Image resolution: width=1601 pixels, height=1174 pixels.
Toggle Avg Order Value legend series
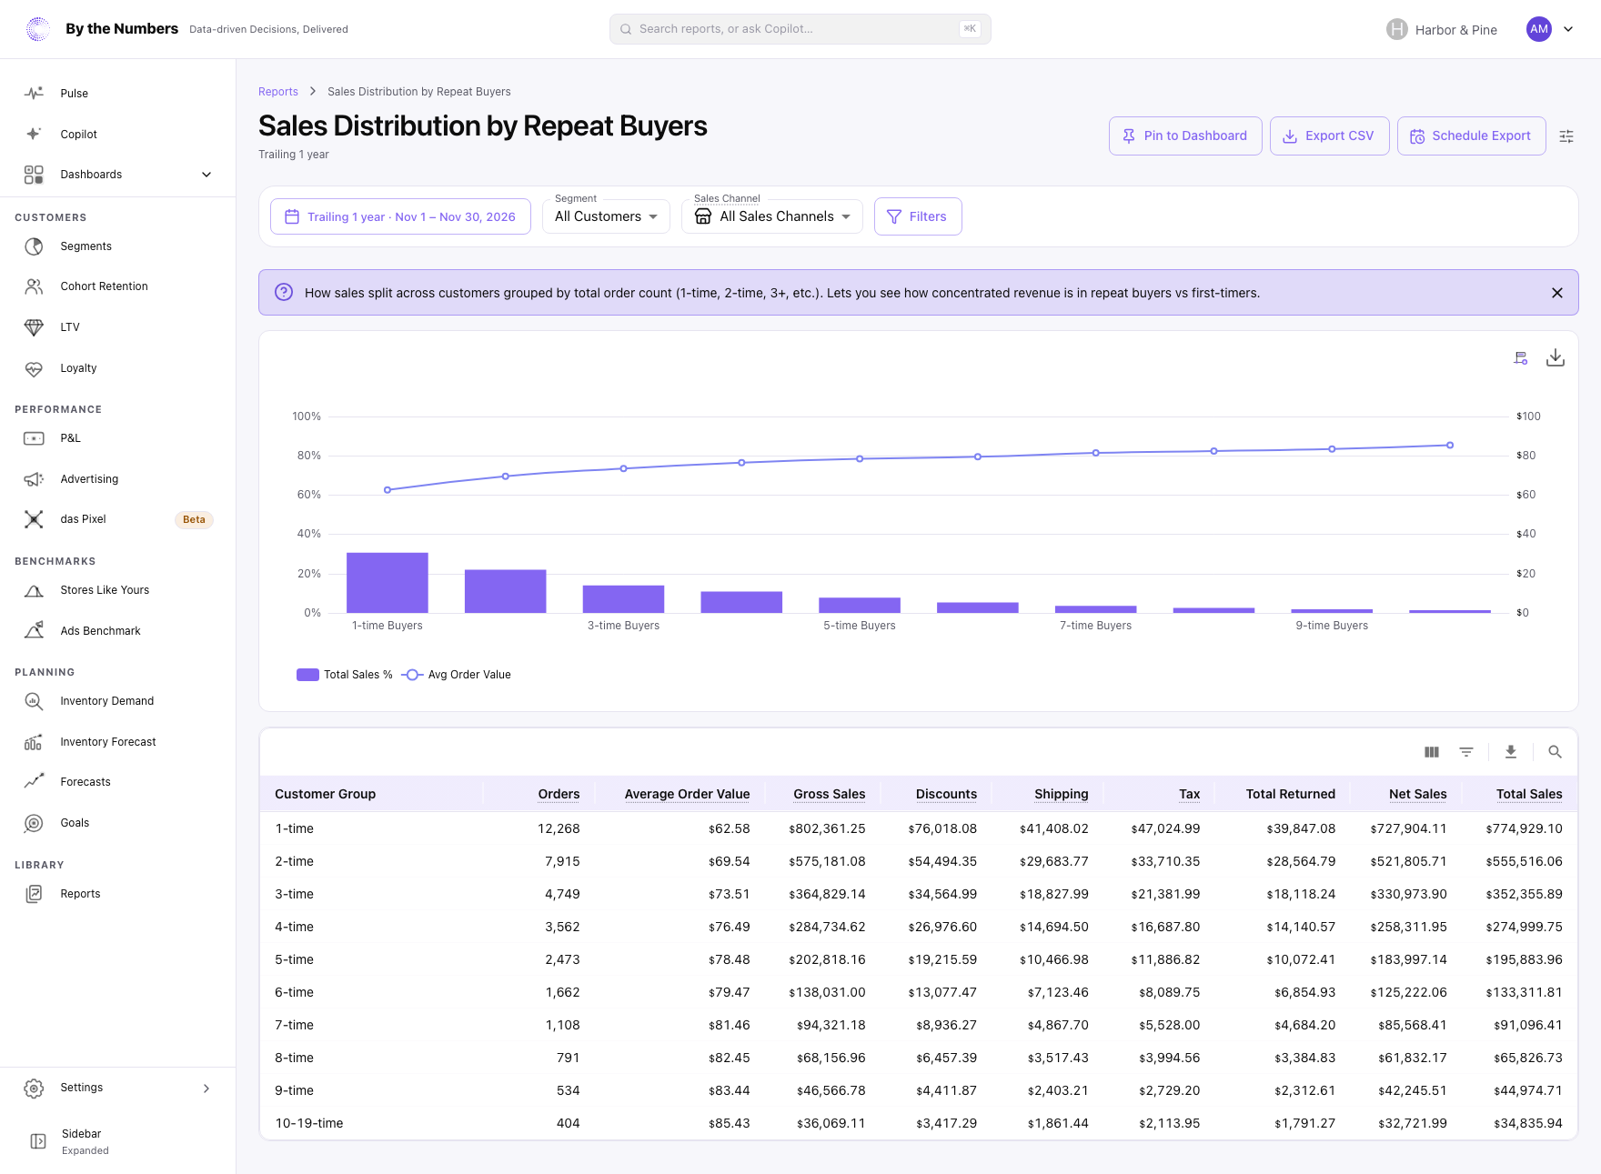pos(457,675)
